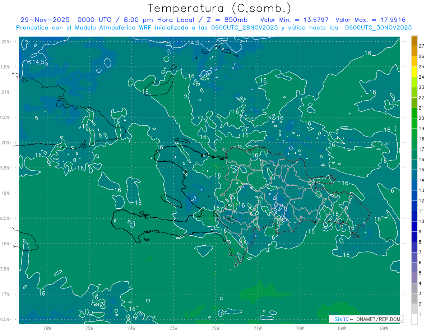Click the 73W longitude axis label
Screen dimensions: 431x333
[x=173, y=328]
